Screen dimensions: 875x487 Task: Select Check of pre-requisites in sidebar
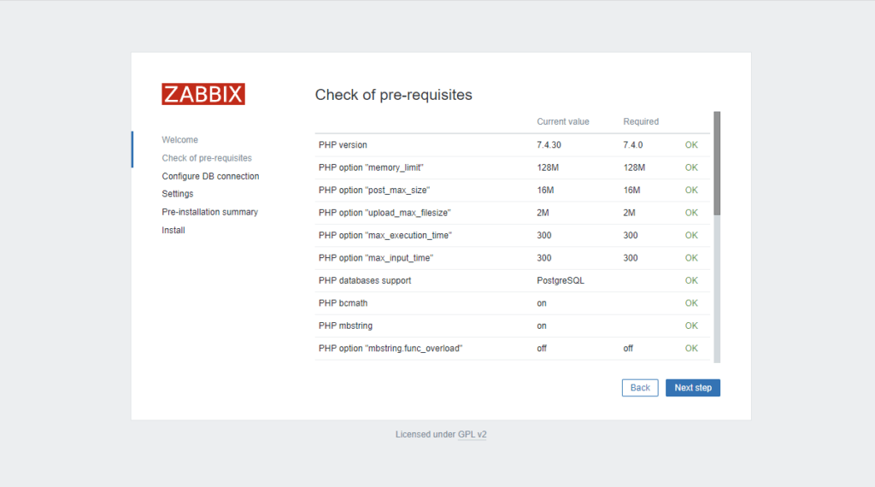pyautogui.click(x=207, y=158)
